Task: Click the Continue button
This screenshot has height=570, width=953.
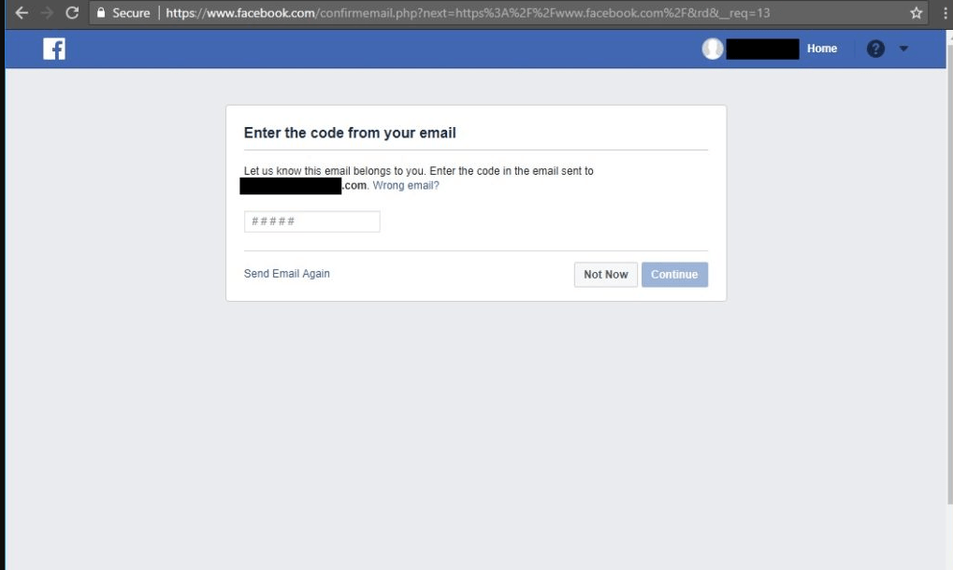Action: pos(674,275)
